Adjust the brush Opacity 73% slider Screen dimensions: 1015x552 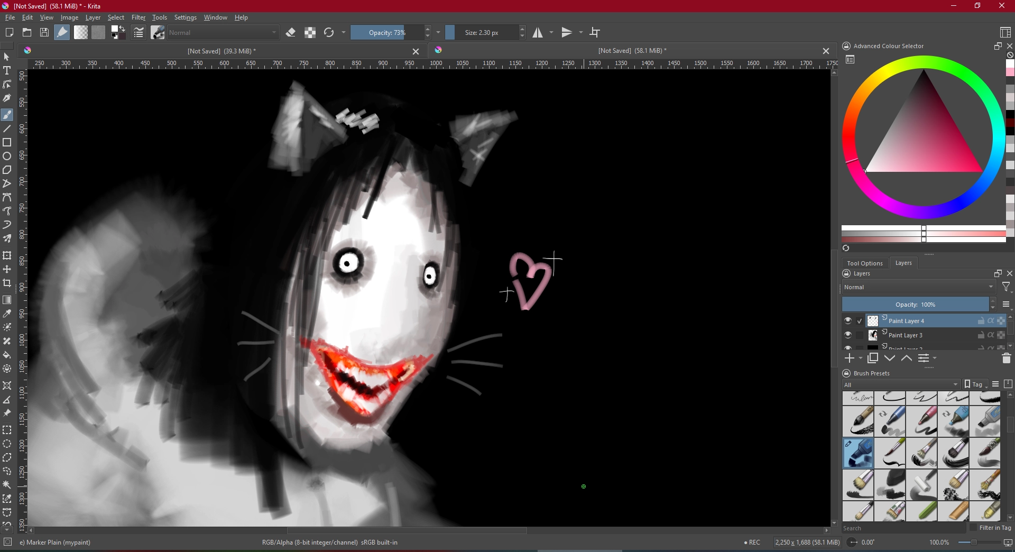[x=387, y=33]
